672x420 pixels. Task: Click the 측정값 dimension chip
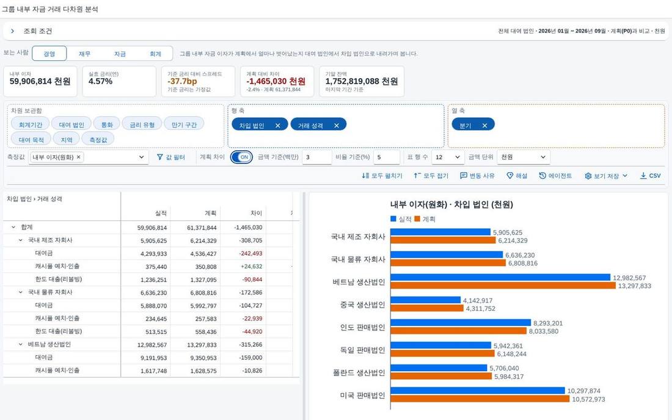98,140
